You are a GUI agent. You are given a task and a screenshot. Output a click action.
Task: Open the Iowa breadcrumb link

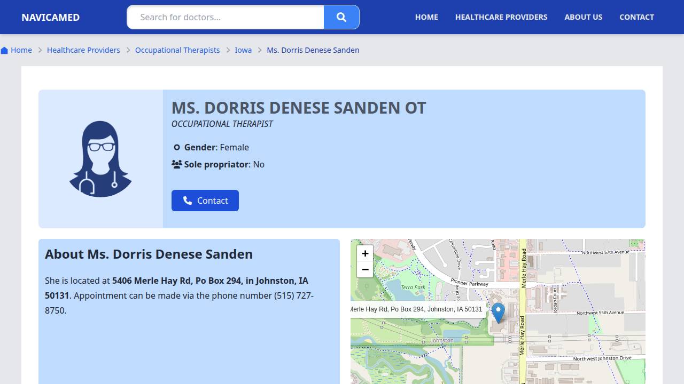[243, 50]
